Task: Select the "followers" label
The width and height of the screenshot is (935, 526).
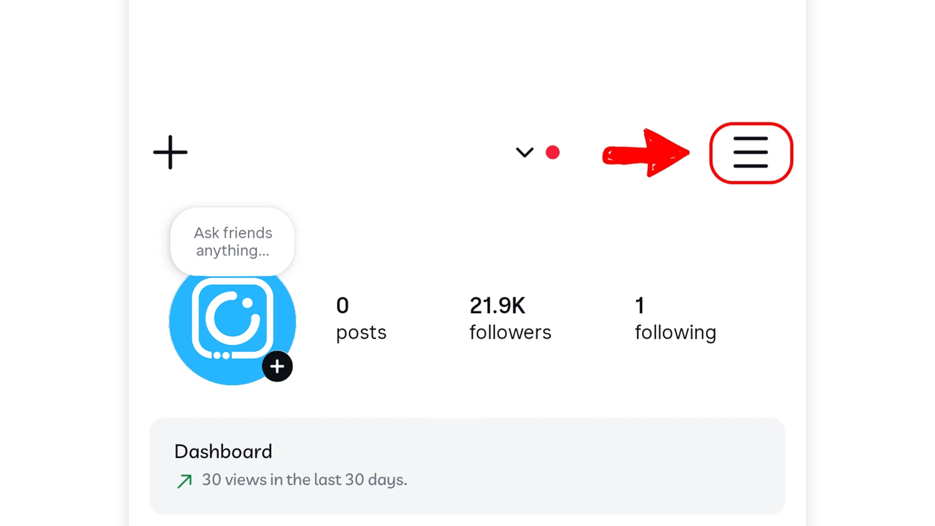Action: tap(510, 333)
